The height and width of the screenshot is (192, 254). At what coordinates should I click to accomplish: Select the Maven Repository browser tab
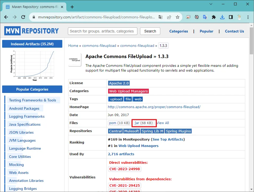(x=35, y=7)
